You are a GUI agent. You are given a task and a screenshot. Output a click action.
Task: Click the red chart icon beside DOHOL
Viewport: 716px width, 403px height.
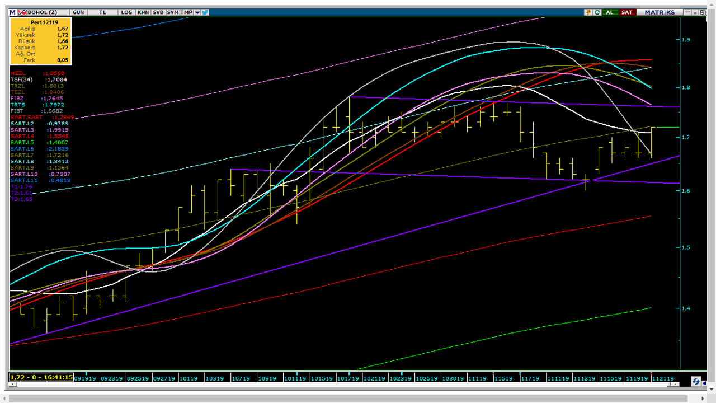pos(21,12)
